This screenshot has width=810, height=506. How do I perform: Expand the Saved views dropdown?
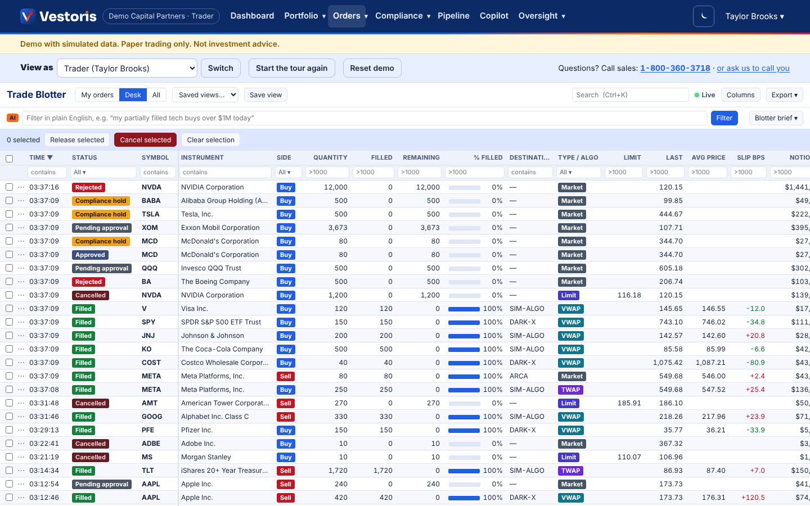(x=205, y=95)
